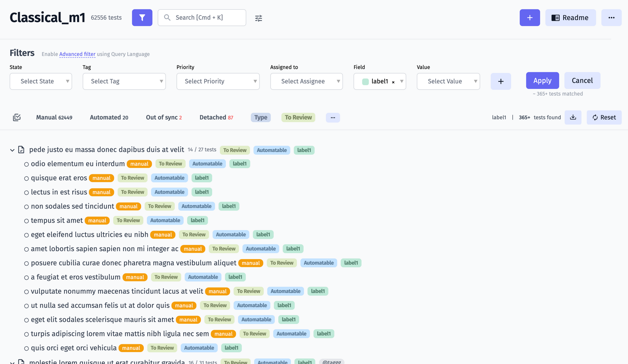Add another filter field with plus
The image size is (628, 364).
(x=501, y=81)
